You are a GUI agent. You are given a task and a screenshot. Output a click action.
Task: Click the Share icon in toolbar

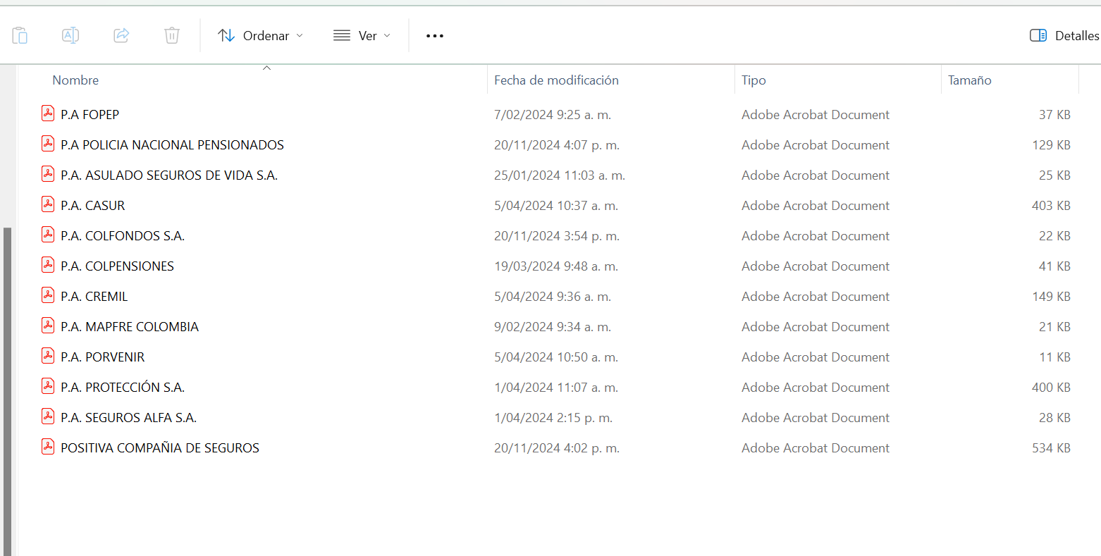tap(121, 35)
